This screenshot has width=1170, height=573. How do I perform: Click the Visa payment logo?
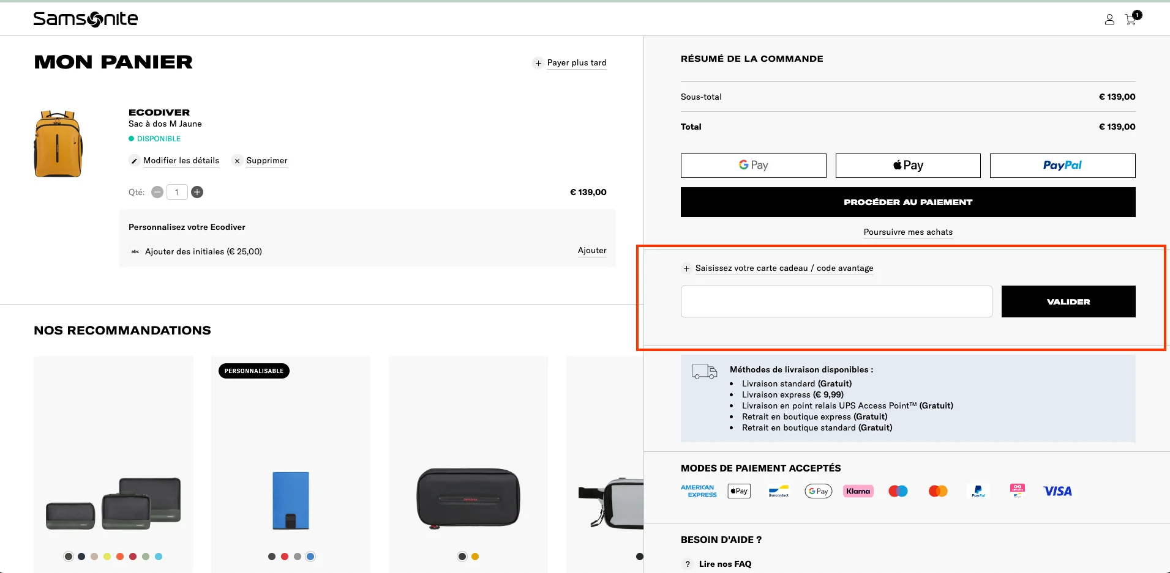click(x=1057, y=491)
